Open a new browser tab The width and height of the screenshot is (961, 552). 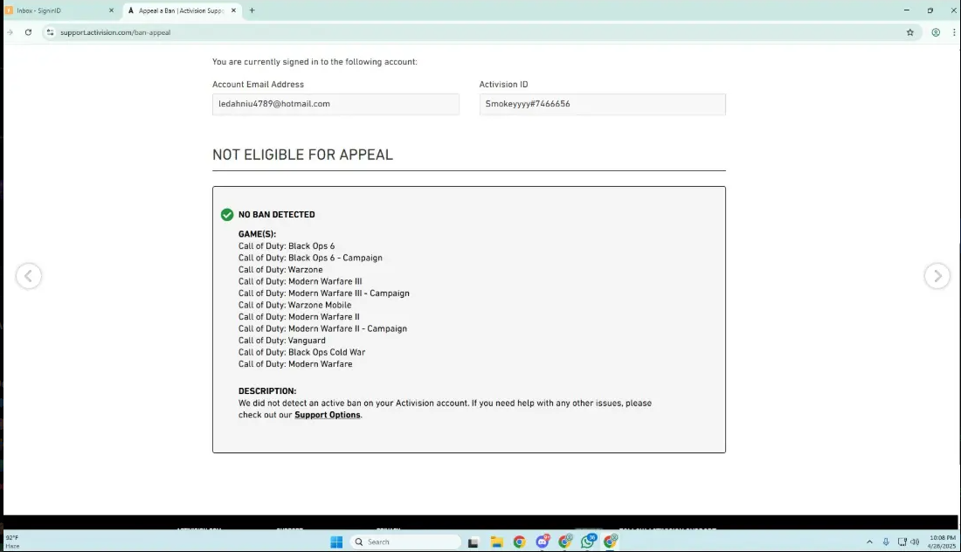point(252,10)
